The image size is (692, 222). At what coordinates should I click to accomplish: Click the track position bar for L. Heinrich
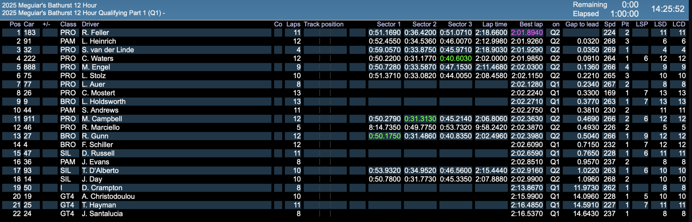tap(325, 41)
